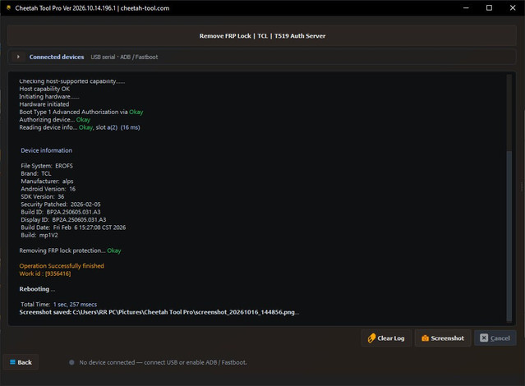This screenshot has height=386, width=525.
Task: Click the Connected devices label
Action: tap(57, 57)
